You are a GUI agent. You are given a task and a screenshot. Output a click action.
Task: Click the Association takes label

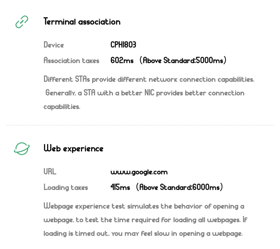[71, 61]
